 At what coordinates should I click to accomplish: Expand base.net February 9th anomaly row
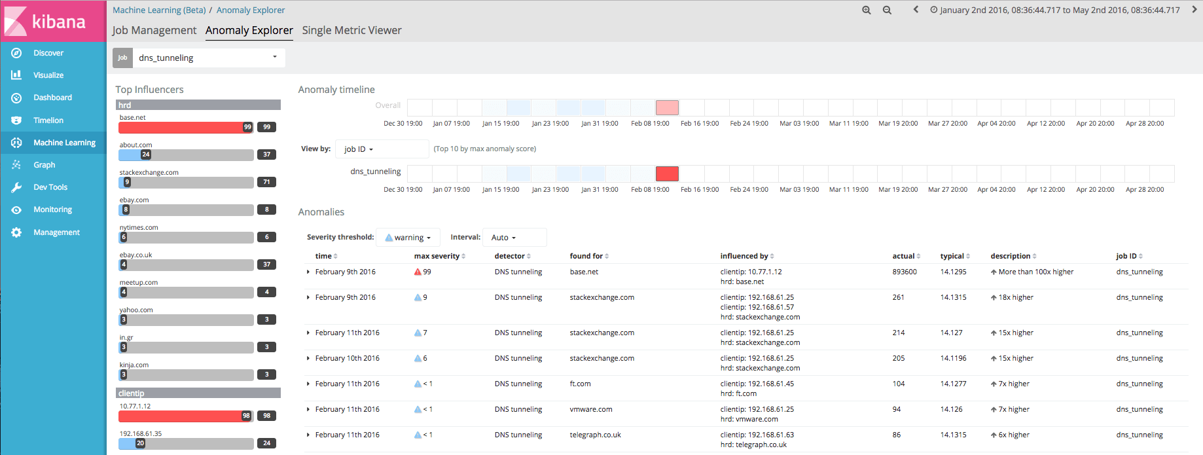308,272
